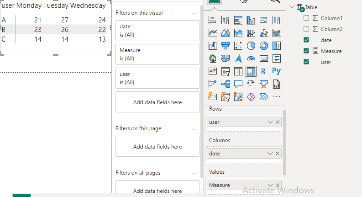The width and height of the screenshot is (362, 197).
Task: Open options for Filters on all pages
Action: coord(195,174)
